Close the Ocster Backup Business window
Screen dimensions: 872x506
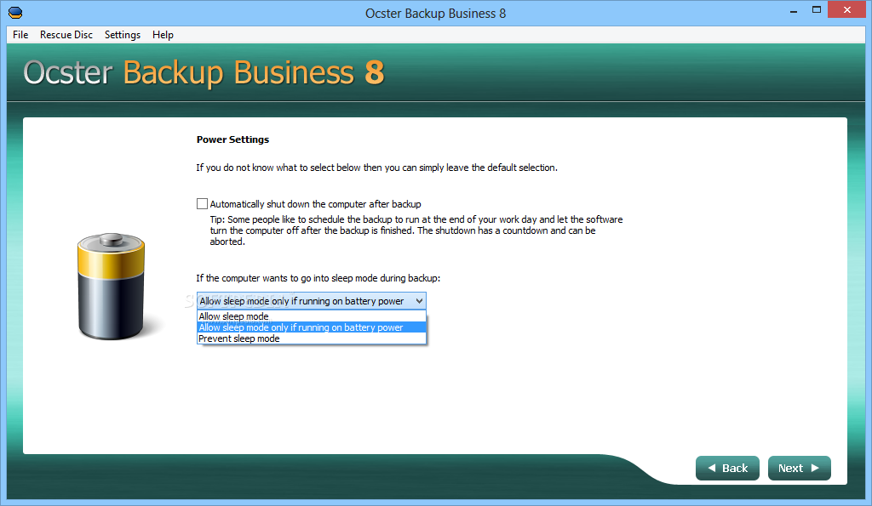click(x=847, y=10)
